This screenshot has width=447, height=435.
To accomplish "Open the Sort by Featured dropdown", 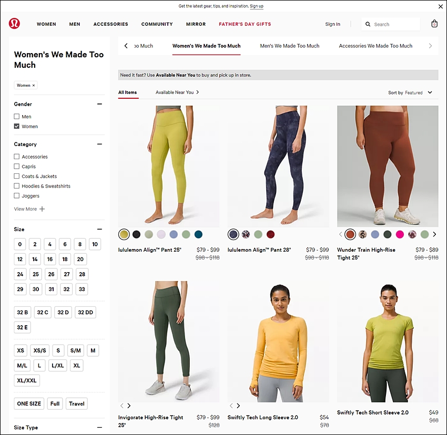I will click(410, 92).
